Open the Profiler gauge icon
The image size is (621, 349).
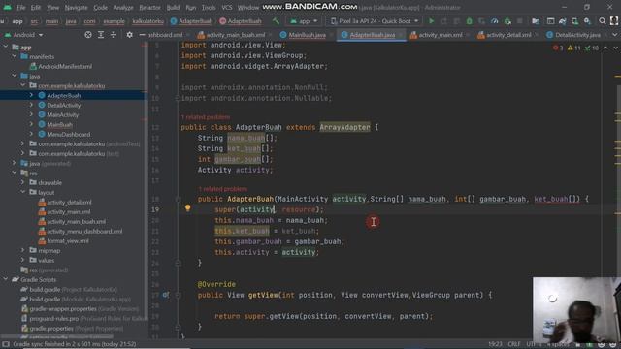tap(494, 21)
